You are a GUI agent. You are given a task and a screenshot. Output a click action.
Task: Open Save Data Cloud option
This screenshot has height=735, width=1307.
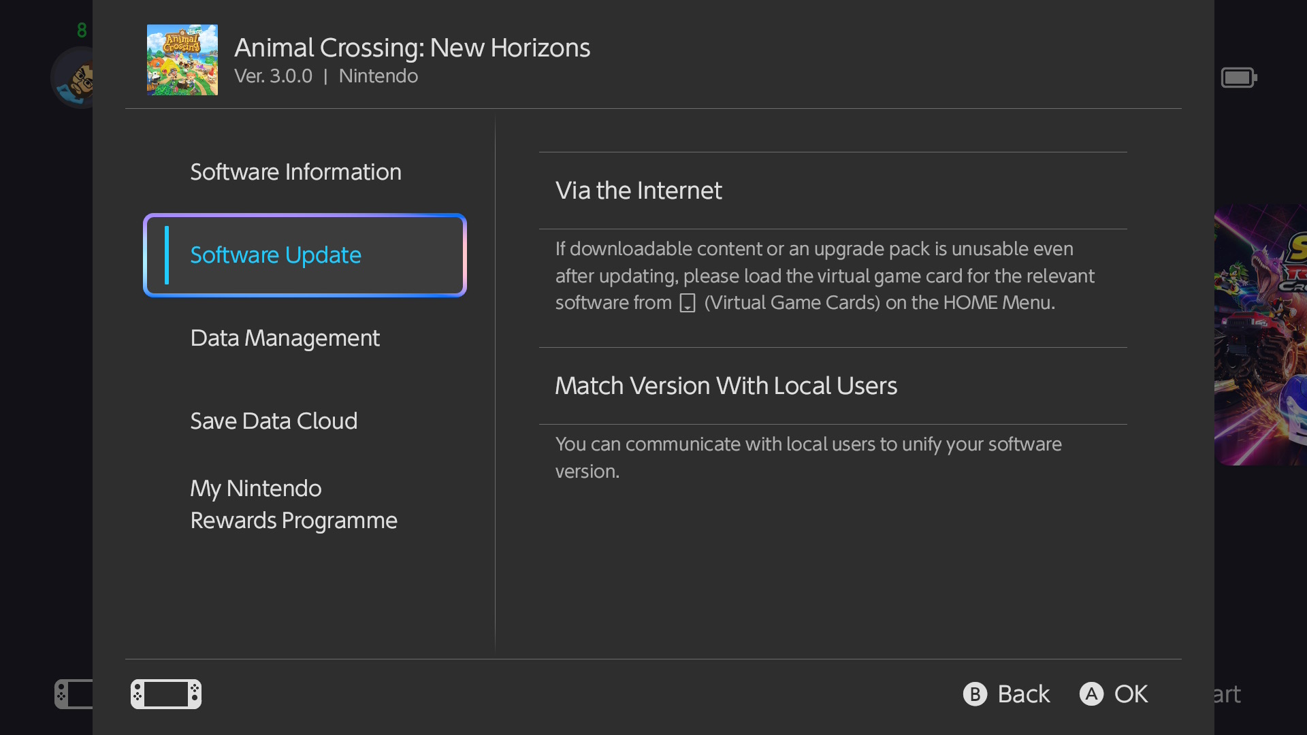(274, 421)
